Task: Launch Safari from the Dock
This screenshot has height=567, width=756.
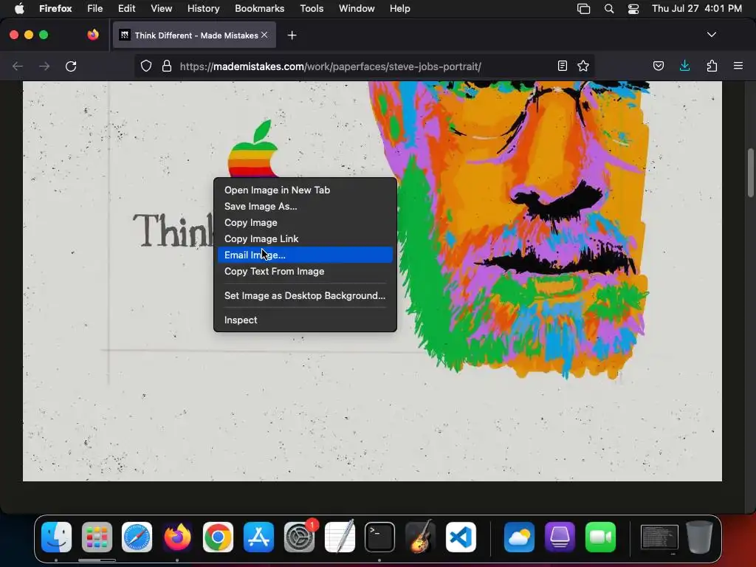Action: [x=137, y=537]
